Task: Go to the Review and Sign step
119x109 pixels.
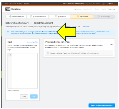Action: click(104, 17)
